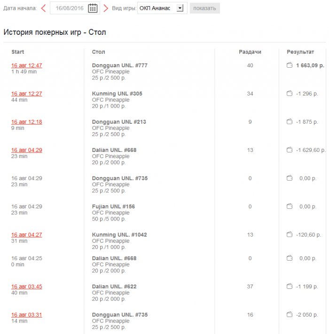Click wallet icon beside -120,60 р. result

coord(290,234)
